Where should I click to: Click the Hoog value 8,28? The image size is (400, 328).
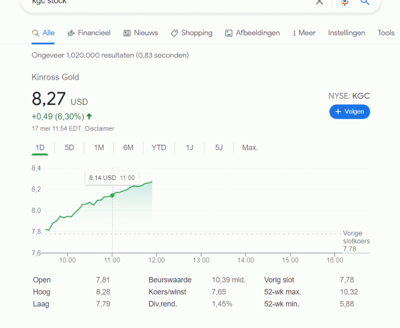coord(103,292)
